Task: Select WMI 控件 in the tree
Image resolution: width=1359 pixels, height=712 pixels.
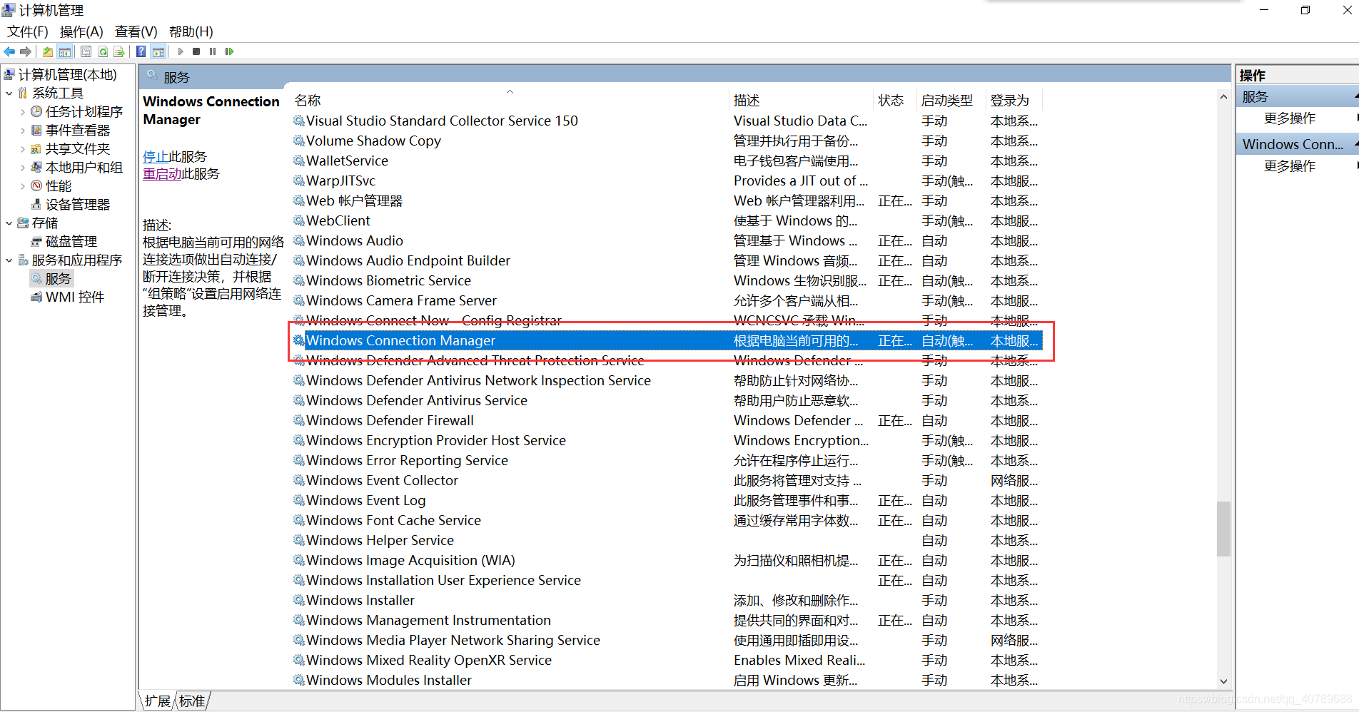Action: pos(74,297)
